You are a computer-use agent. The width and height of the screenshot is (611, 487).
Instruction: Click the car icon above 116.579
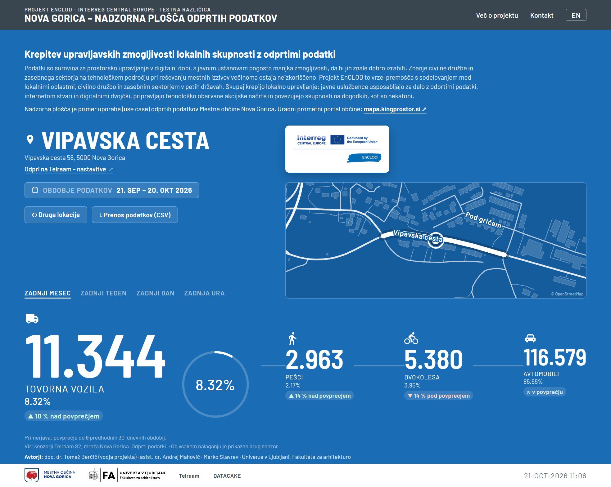pos(530,338)
